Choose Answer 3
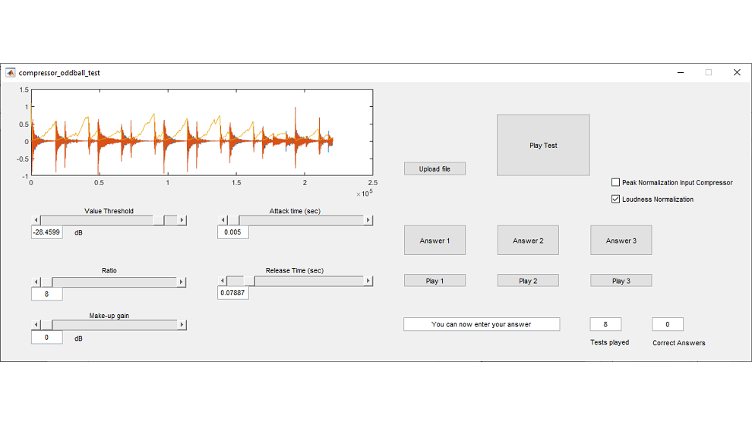The height and width of the screenshot is (425, 752). tap(621, 240)
